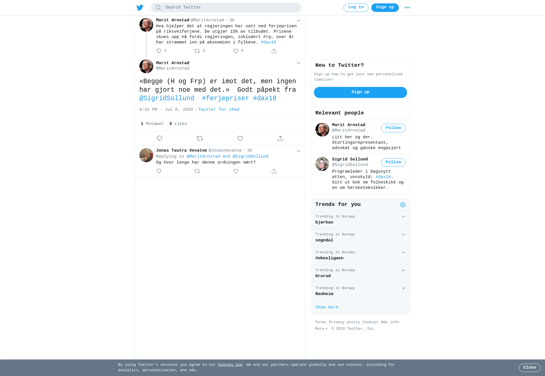Click the Twitter bird logo

pyautogui.click(x=140, y=7)
